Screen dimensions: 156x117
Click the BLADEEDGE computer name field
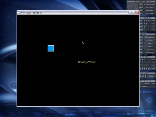[149, 37]
